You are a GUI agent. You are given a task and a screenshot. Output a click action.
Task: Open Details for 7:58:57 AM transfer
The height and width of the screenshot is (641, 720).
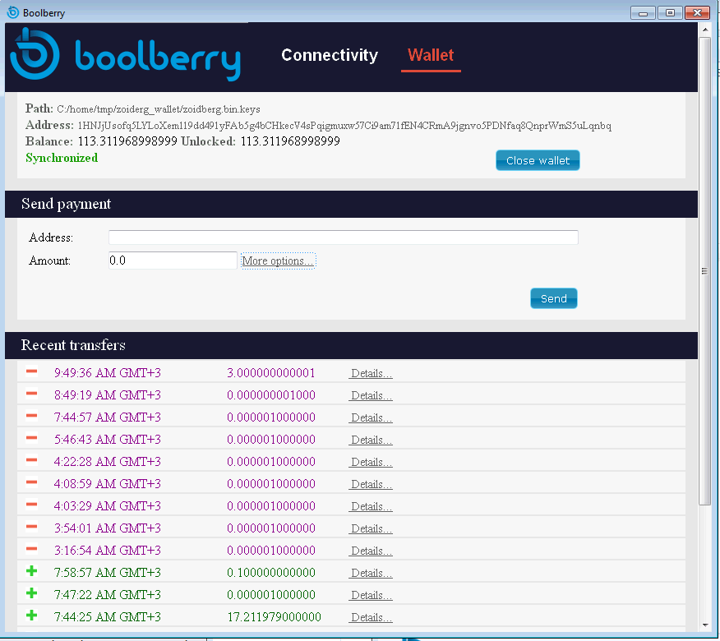(371, 573)
